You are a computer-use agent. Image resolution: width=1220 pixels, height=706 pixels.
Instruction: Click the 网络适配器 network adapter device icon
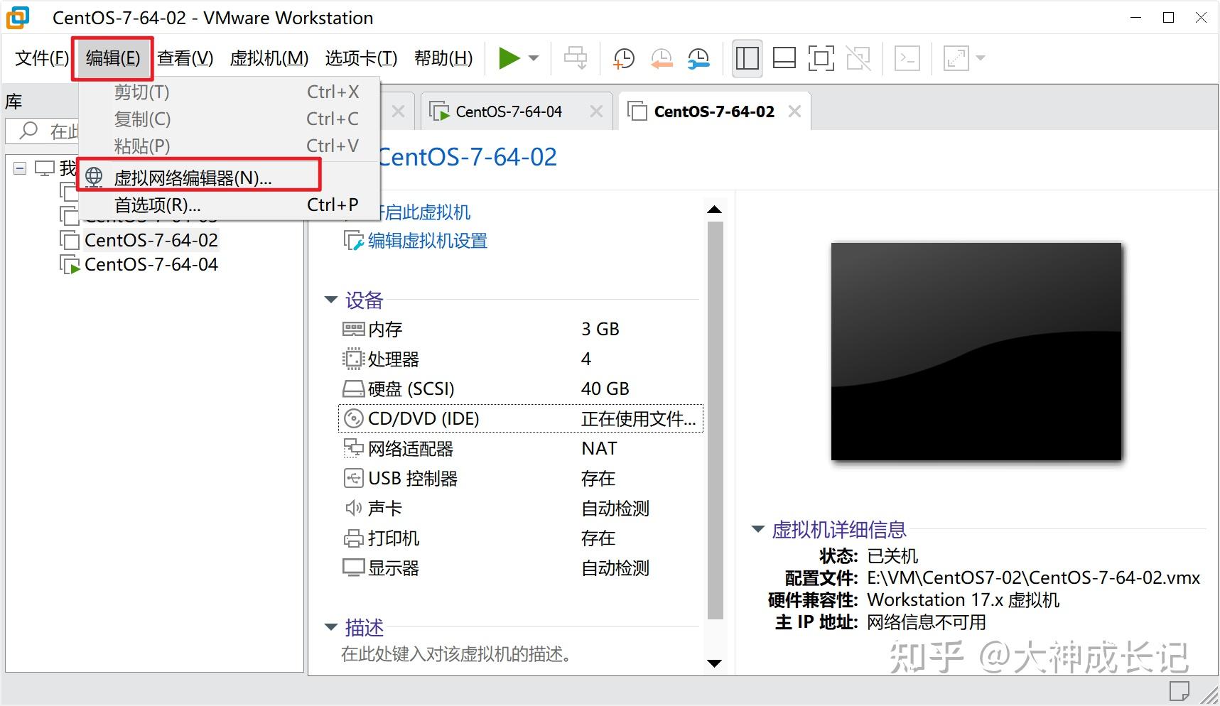pyautogui.click(x=353, y=448)
